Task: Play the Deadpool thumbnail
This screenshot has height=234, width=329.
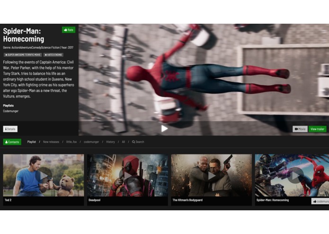Action: 127,175
